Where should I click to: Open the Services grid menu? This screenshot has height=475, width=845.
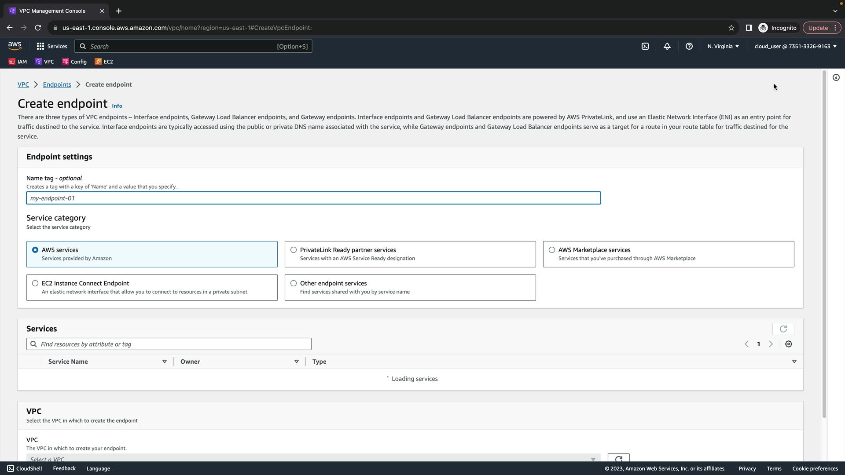click(51, 46)
